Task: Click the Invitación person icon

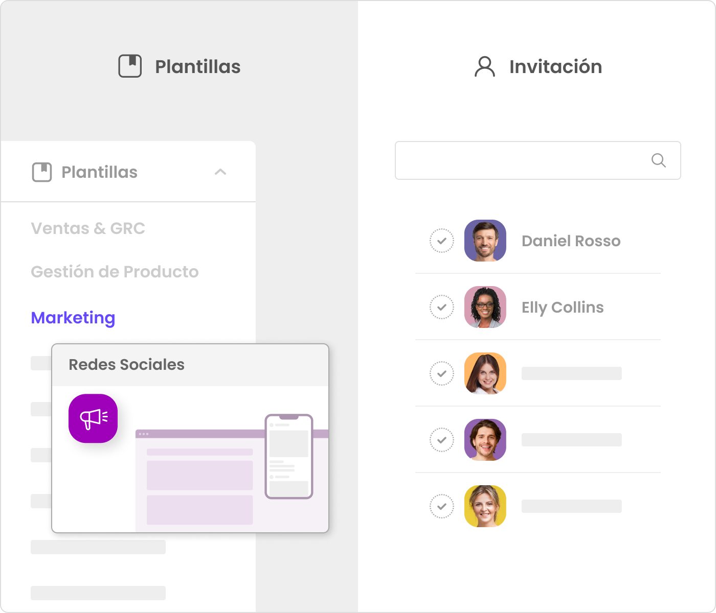Action: coord(484,66)
